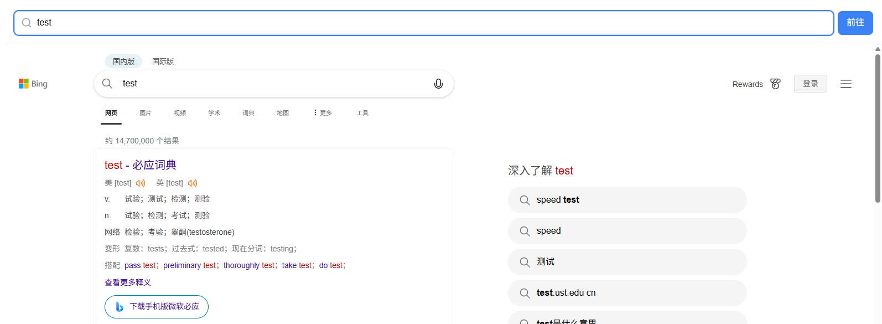Click magnifier icon beside 'speed' suggestion
Viewport: 882px width, 324px height.
click(525, 231)
